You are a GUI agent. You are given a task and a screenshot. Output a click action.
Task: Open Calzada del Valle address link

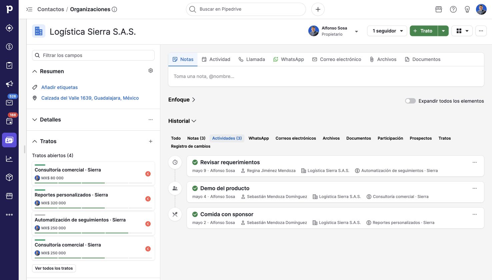90,98
